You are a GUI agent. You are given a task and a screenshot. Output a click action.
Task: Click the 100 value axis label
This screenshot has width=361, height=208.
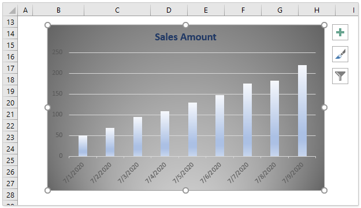tap(57, 114)
